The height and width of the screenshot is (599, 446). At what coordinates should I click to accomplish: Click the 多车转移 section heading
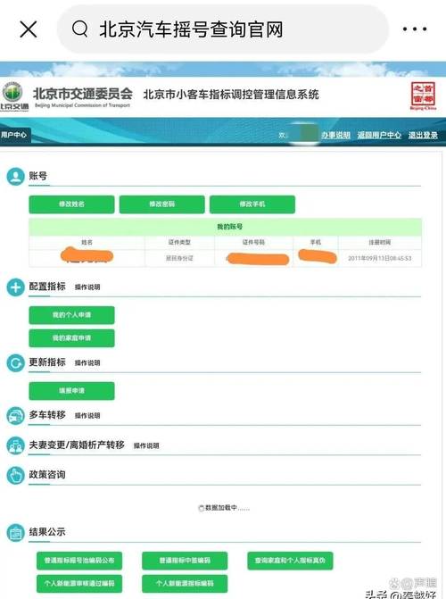[47, 415]
